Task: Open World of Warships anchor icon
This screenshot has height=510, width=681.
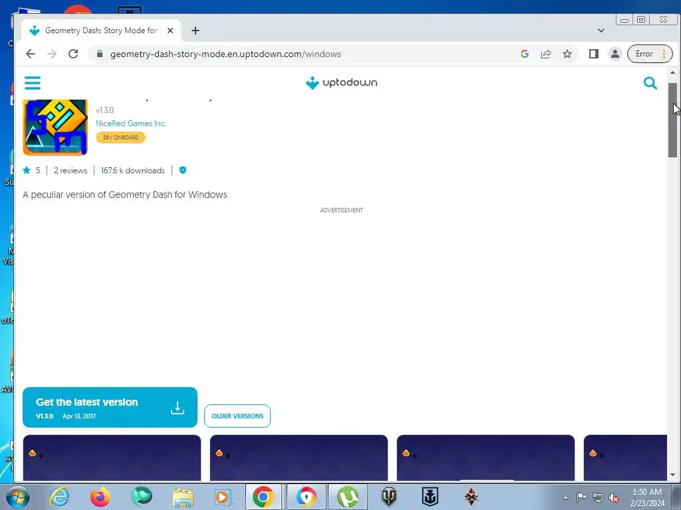Action: pyautogui.click(x=430, y=497)
